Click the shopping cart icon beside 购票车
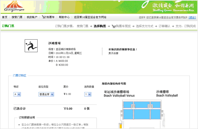Screen dimensions: 198x129 [44, 17]
